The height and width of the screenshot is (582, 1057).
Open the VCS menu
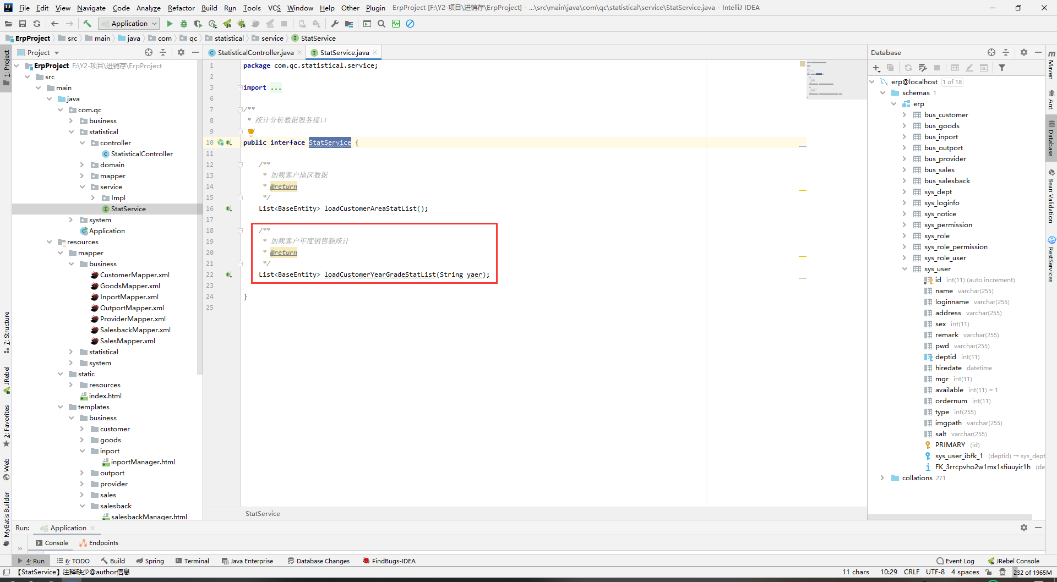tap(274, 8)
